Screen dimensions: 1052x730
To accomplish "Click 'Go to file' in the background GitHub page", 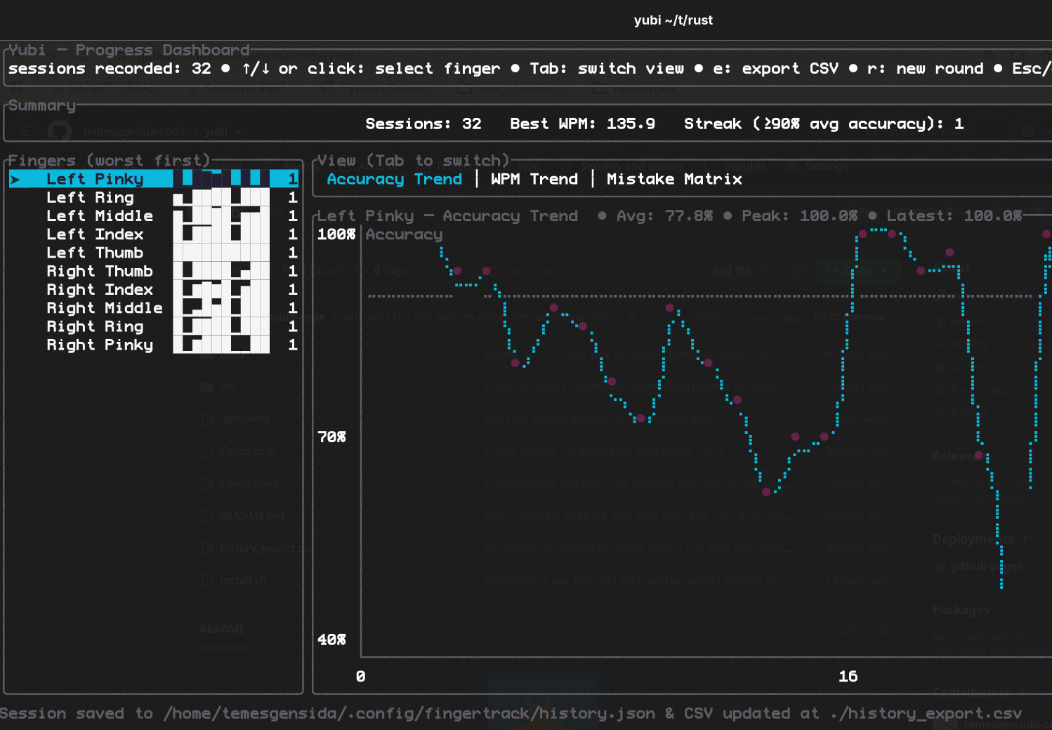I will click(x=530, y=271).
